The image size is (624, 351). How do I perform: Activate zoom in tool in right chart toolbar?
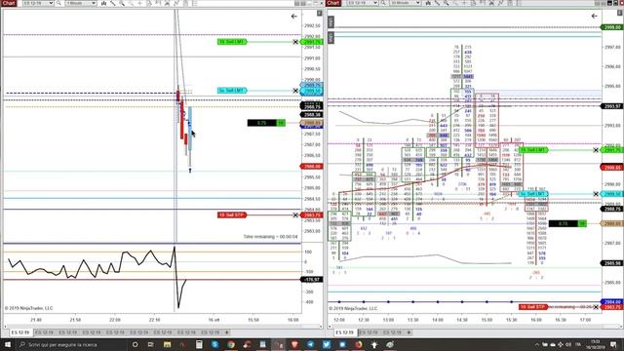click(447, 3)
